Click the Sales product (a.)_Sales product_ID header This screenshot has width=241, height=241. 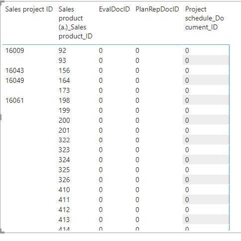point(76,22)
